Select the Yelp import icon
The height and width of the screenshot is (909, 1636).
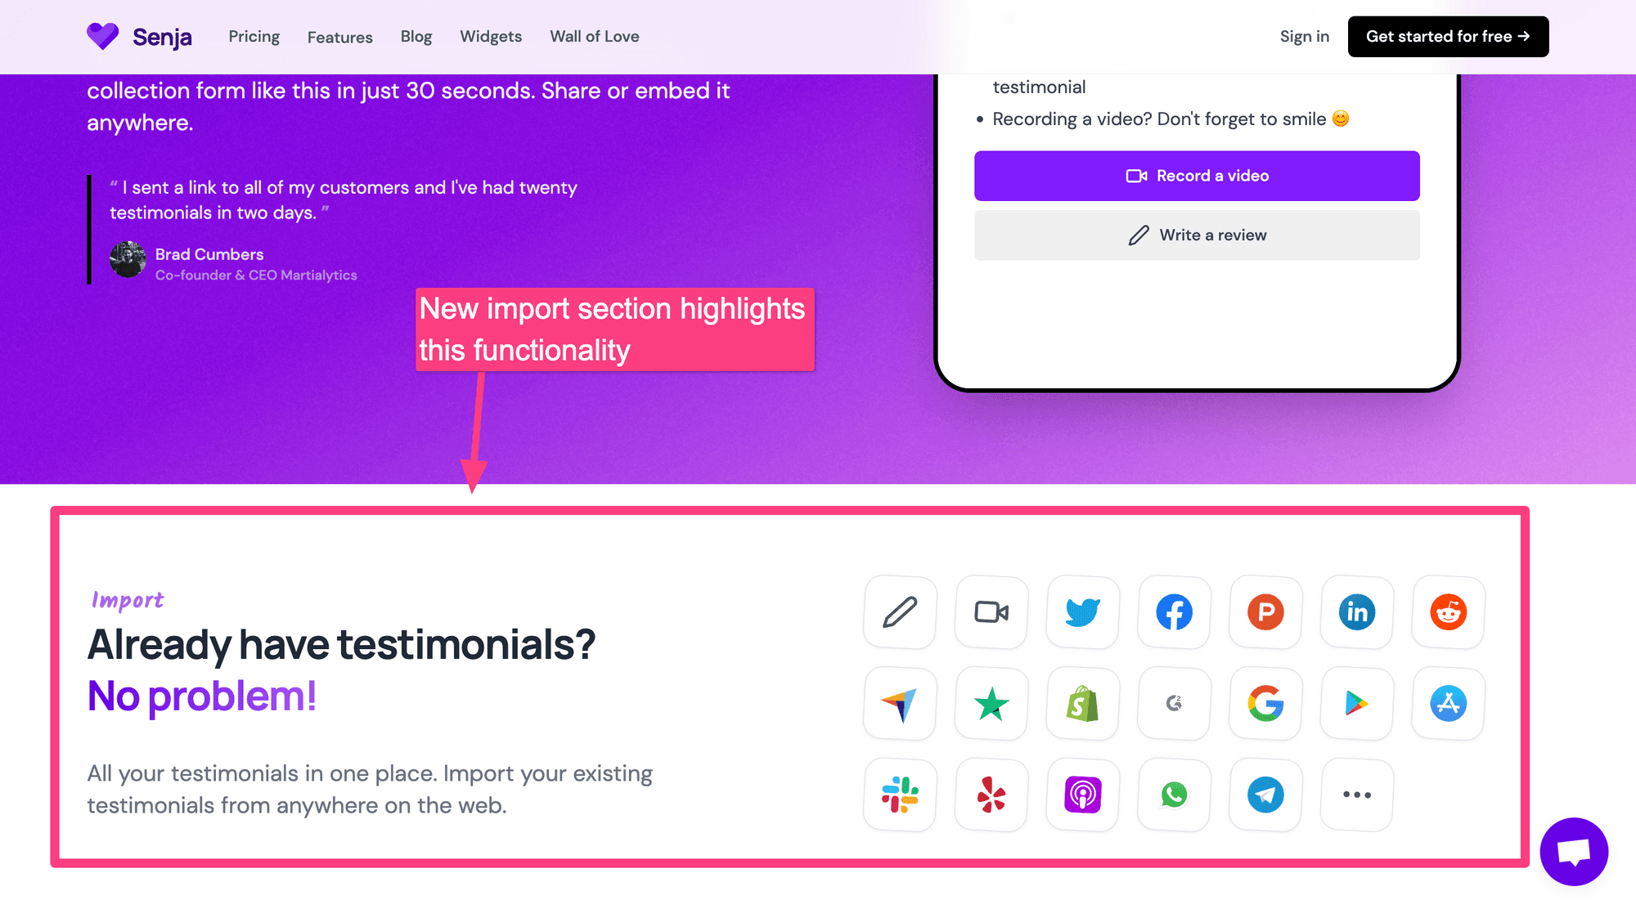[991, 795]
